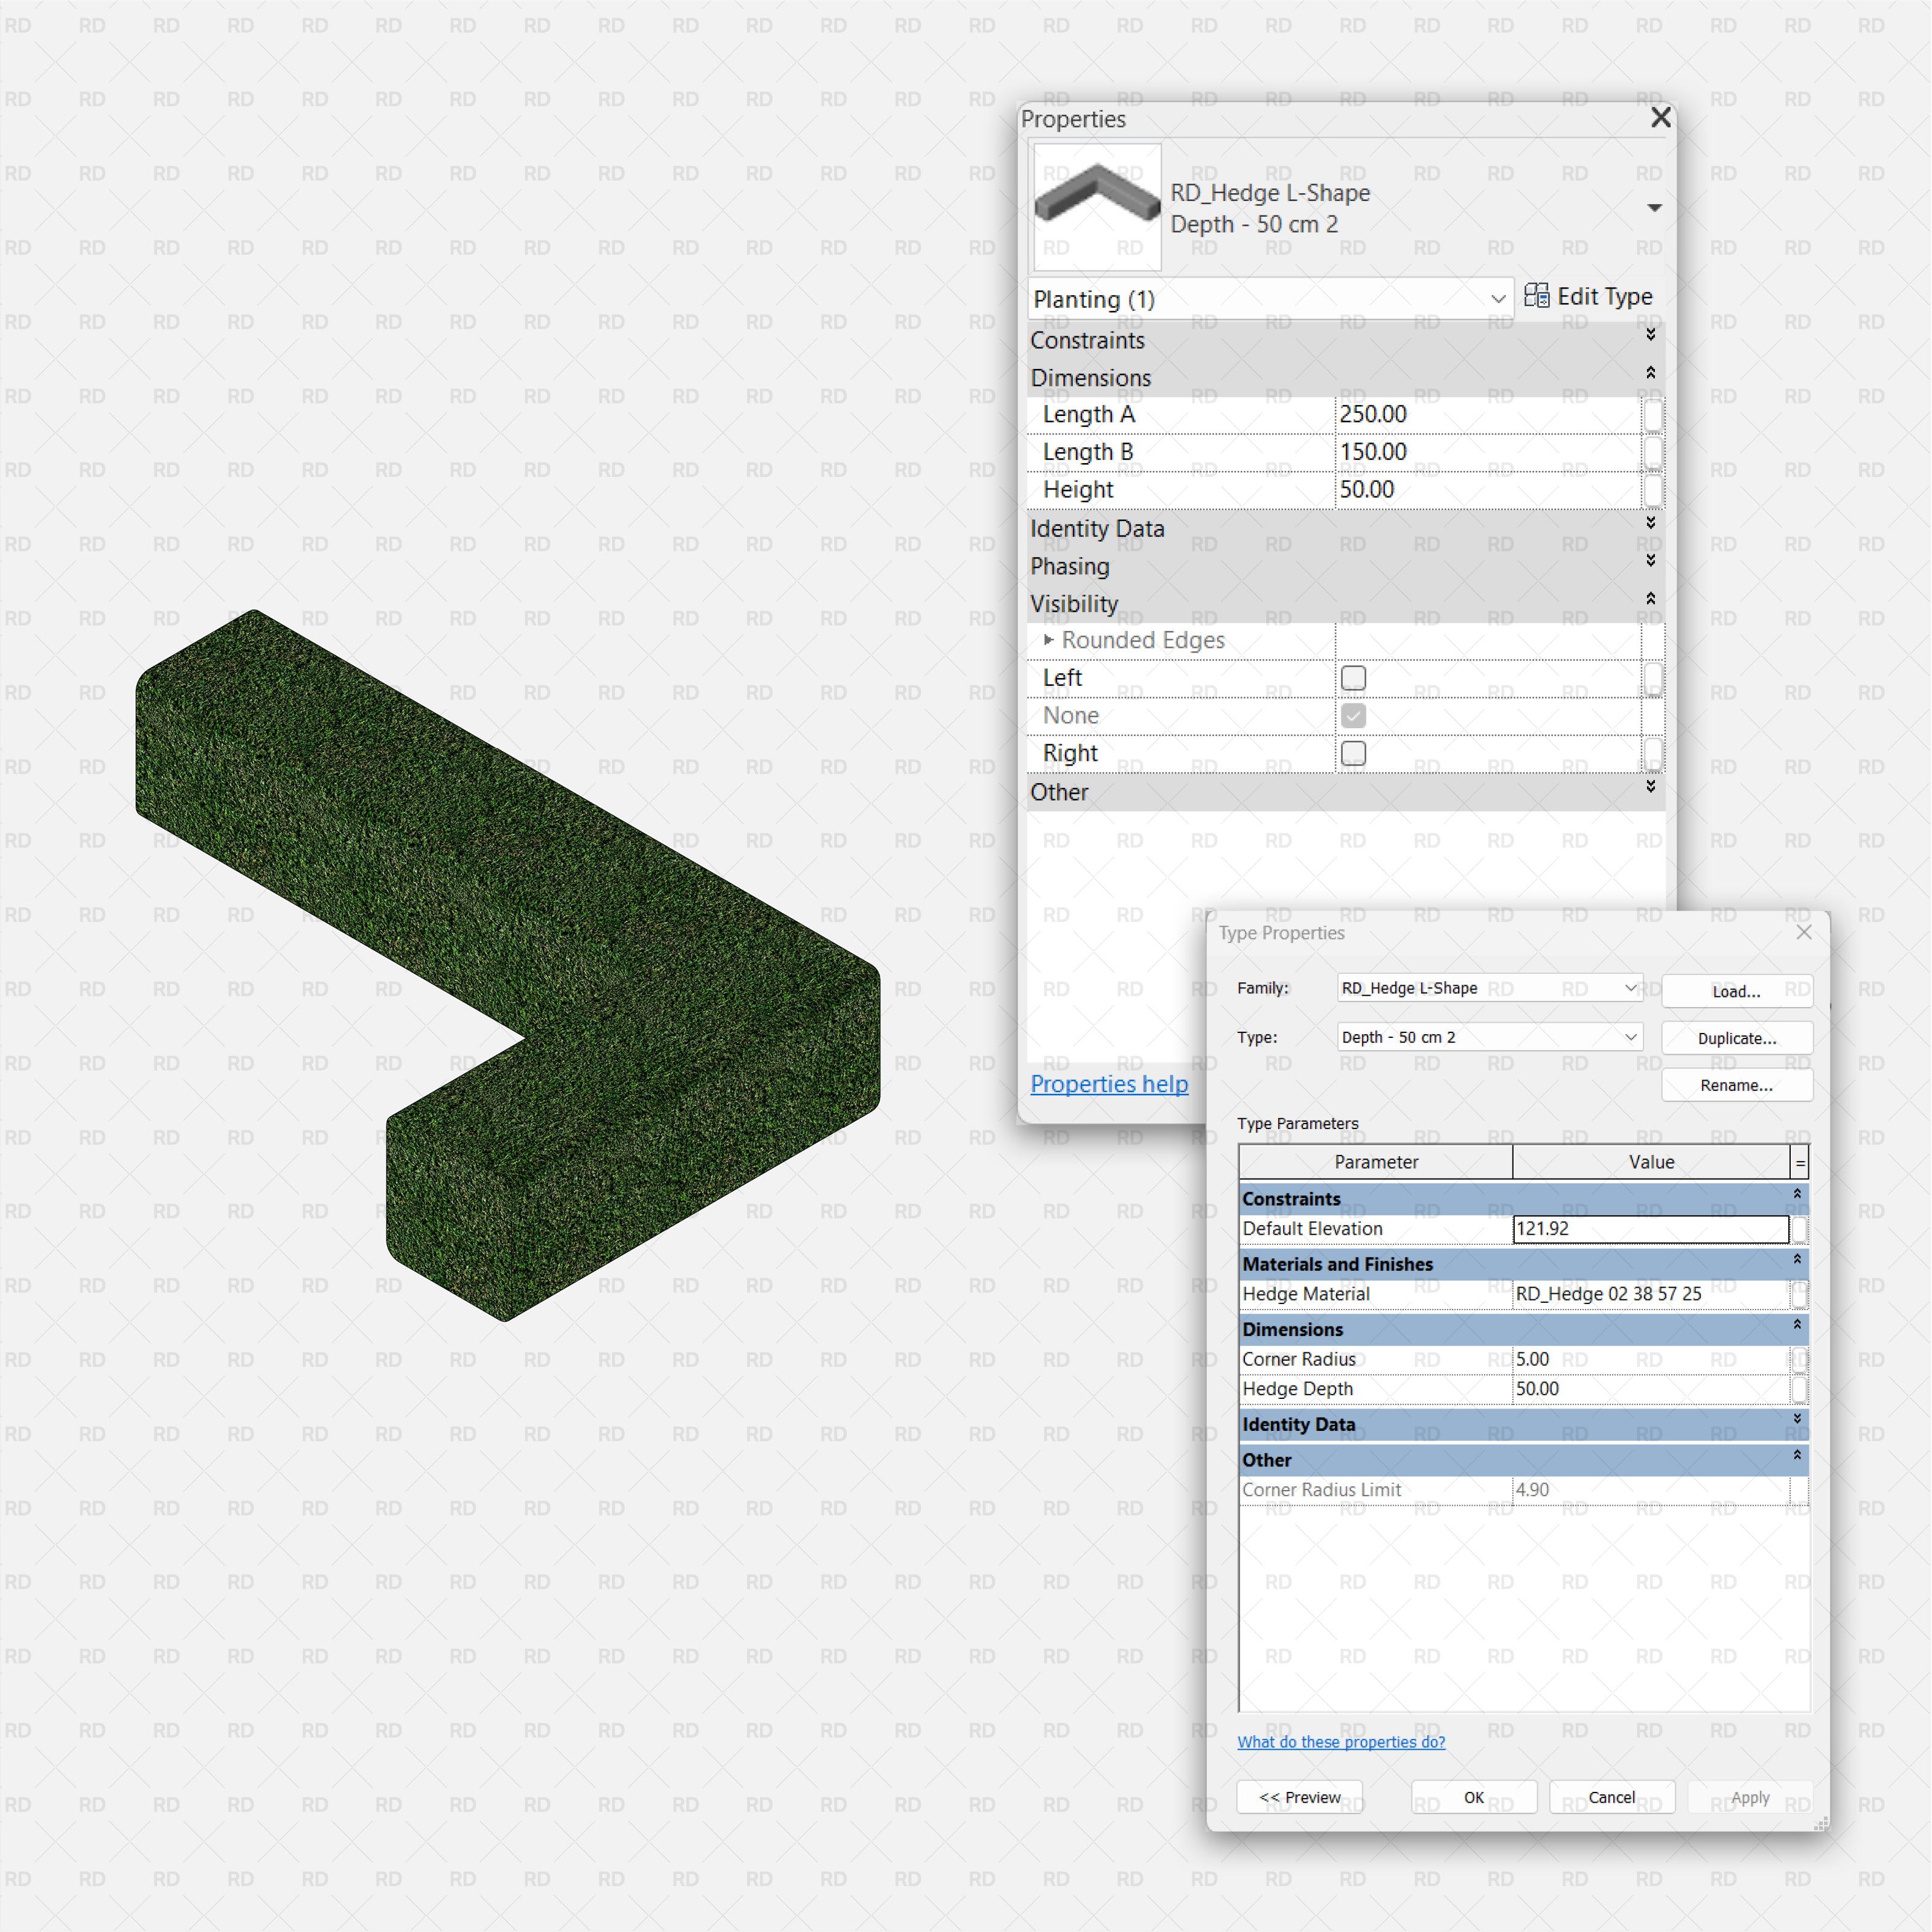1932x1932 pixels.
Task: Click the Default Elevation value field
Action: (x=1650, y=1229)
